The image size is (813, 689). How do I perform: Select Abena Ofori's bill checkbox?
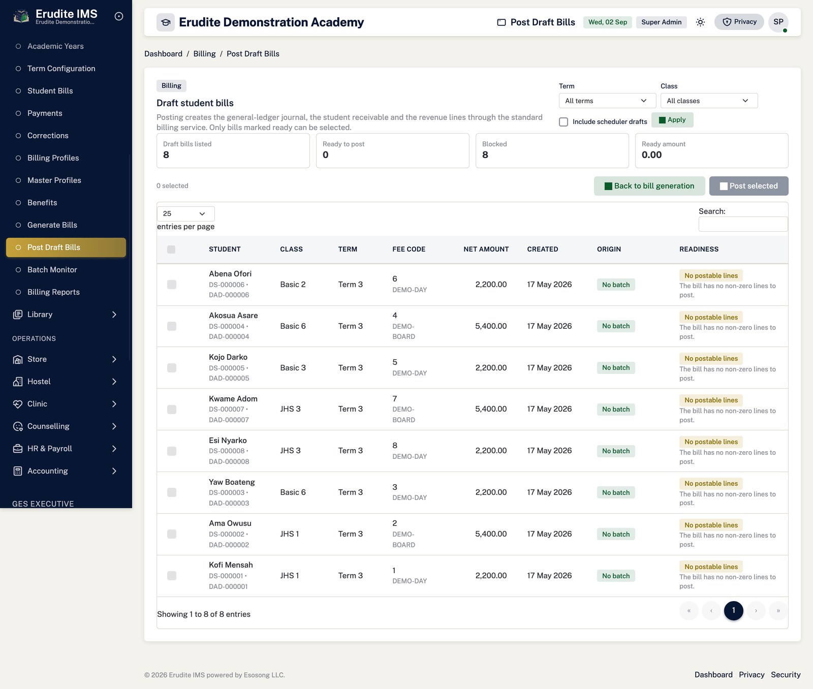172,285
